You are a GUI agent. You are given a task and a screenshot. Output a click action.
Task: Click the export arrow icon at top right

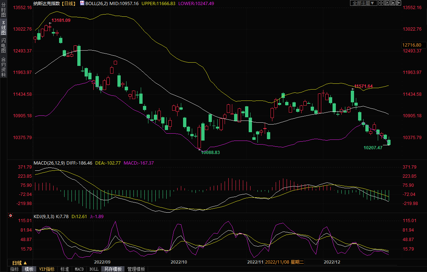coord(399,3)
